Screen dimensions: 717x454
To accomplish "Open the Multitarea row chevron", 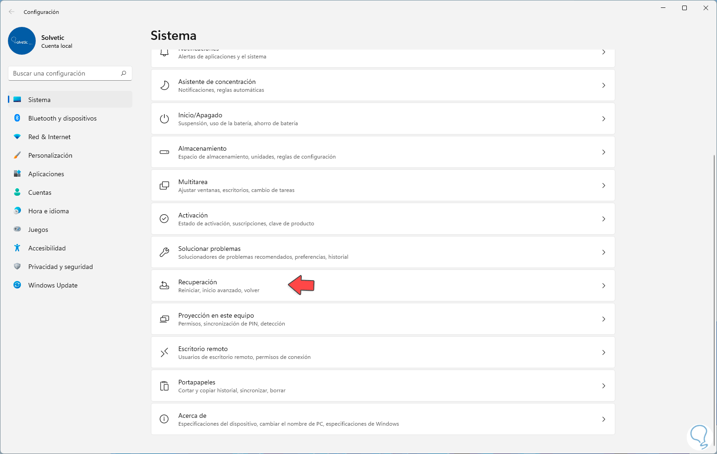I will 603,185.
